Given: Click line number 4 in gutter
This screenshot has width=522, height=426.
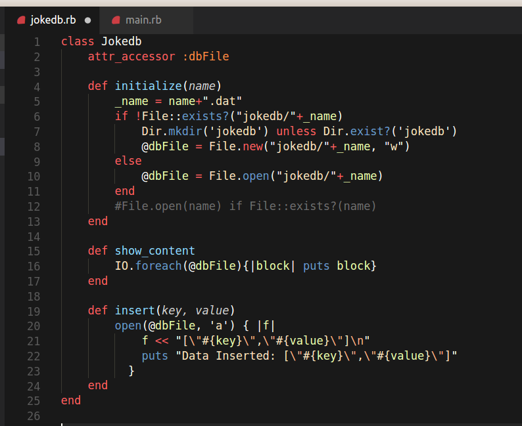Looking at the screenshot, I should point(37,87).
